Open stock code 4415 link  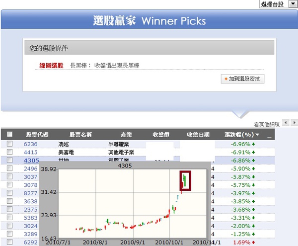coord(31,152)
